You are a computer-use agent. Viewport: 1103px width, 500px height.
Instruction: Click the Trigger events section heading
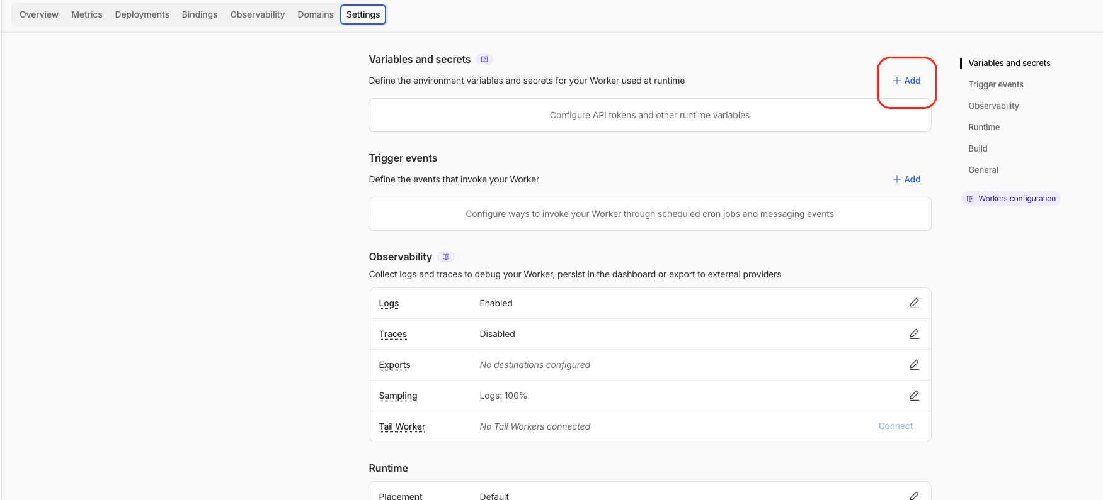pos(403,158)
